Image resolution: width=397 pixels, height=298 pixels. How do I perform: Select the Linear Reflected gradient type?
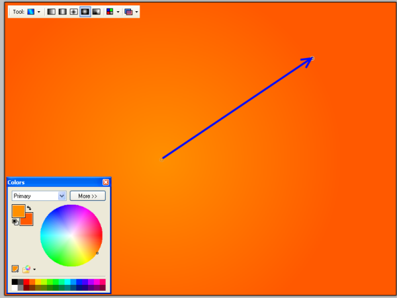point(63,12)
